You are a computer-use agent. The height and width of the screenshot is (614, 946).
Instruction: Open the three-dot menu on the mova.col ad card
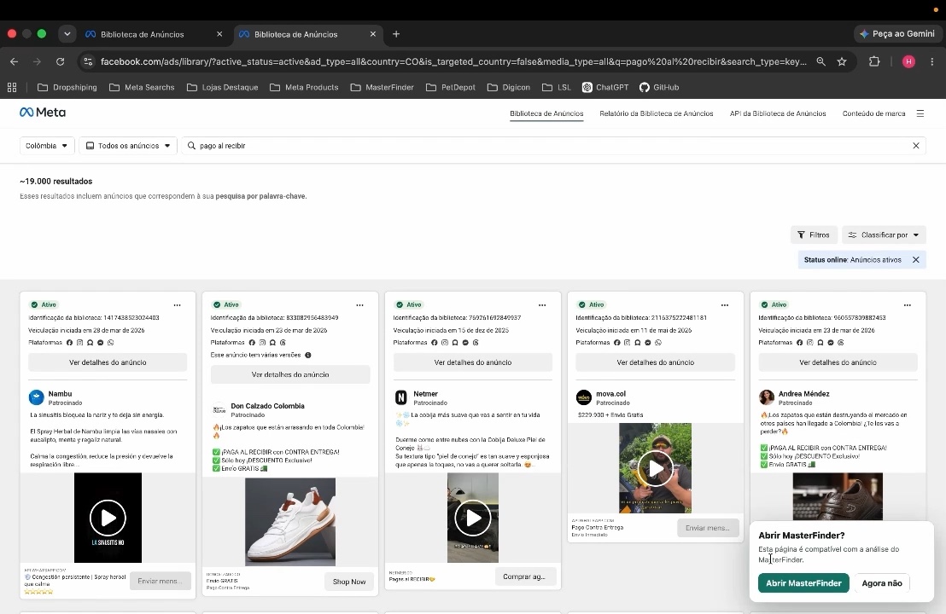pos(725,305)
